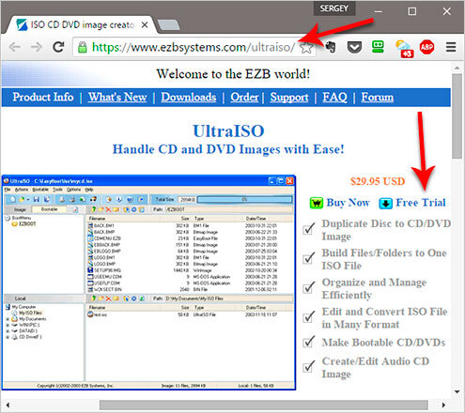Open the Evernote elephant extension

pos(330,47)
